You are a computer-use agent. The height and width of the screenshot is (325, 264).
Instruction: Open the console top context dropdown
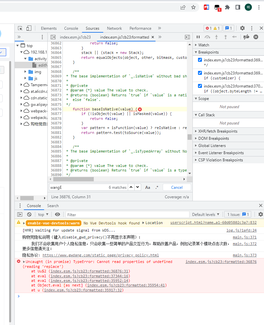point(43,215)
